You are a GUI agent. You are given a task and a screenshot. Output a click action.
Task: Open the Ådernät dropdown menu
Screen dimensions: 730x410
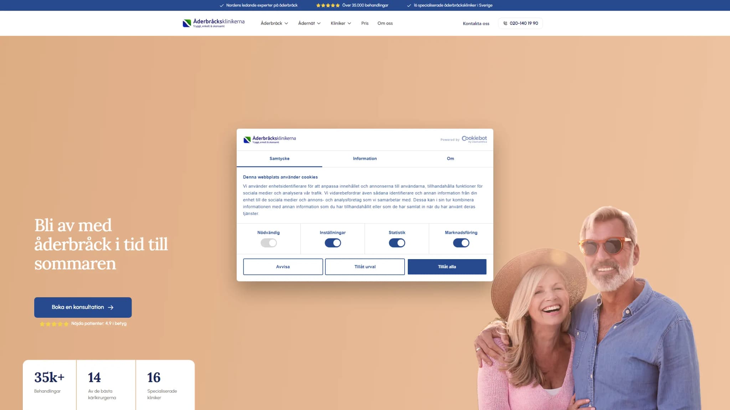[309, 23]
